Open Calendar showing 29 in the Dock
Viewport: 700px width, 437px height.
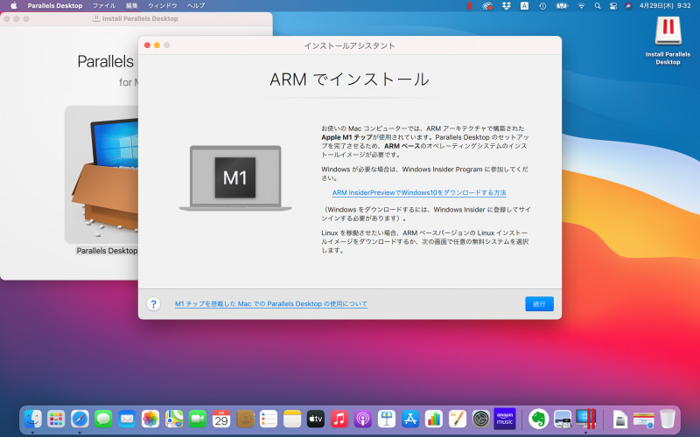221,419
